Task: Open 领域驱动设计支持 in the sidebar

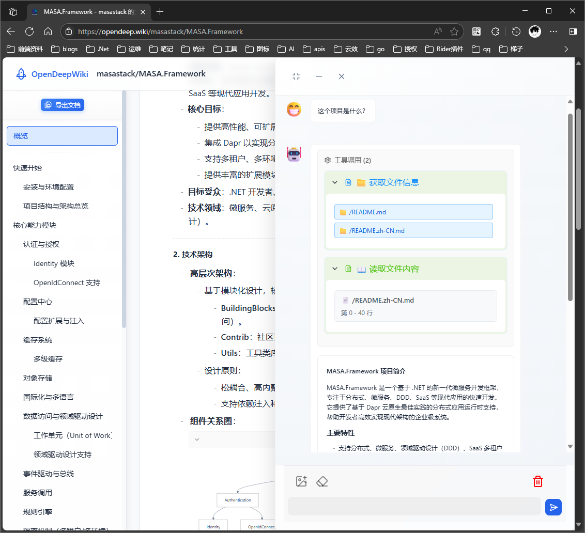Action: coord(63,454)
